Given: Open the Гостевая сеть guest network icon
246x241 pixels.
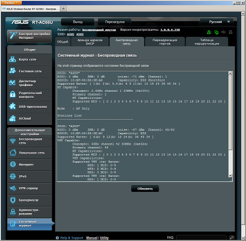Looking at the screenshot, I should pos(12,70).
